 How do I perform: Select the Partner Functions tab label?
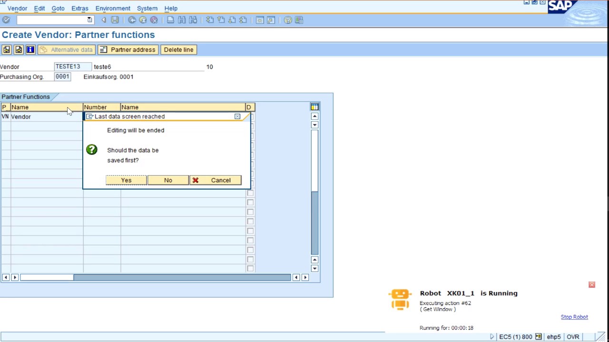[26, 96]
